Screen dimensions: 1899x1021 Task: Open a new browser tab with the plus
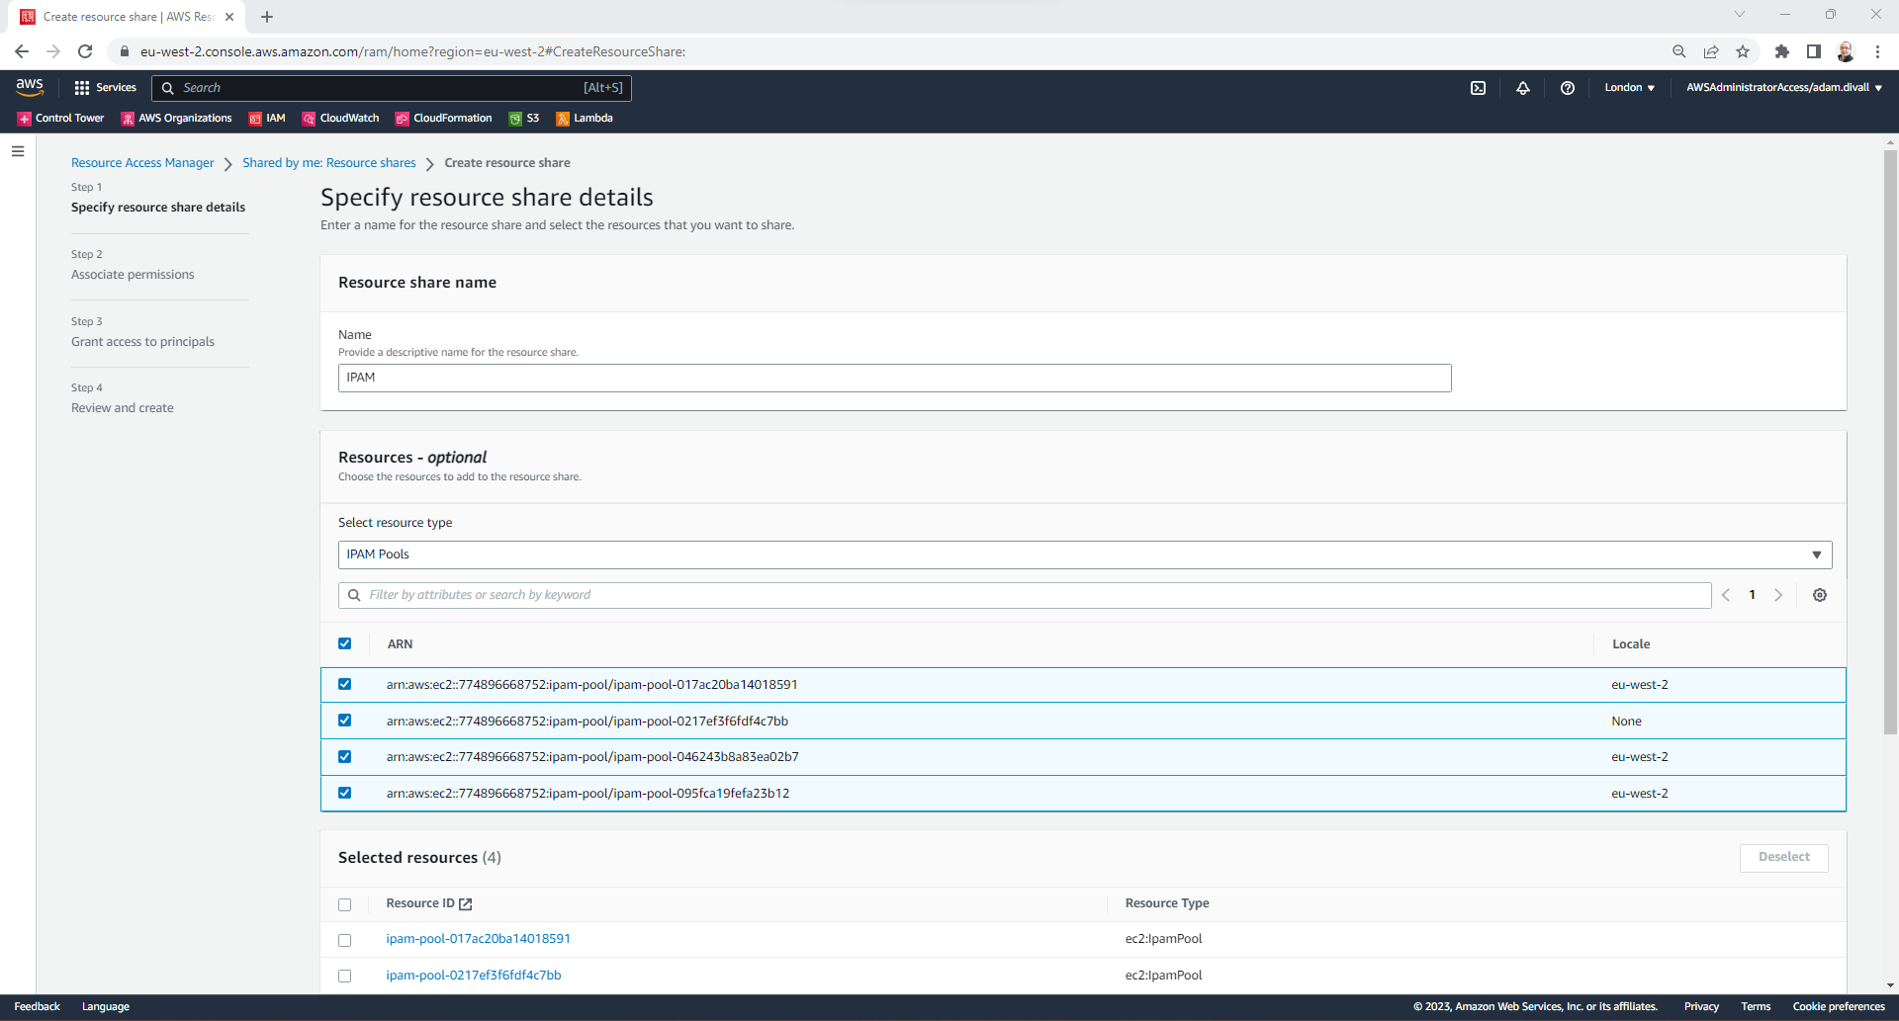click(x=267, y=17)
